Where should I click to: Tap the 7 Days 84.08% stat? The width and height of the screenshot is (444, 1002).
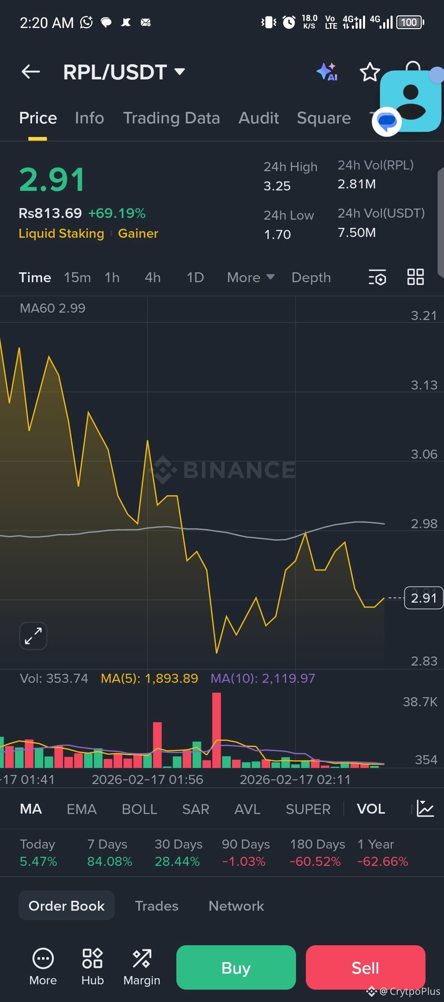[x=110, y=852]
